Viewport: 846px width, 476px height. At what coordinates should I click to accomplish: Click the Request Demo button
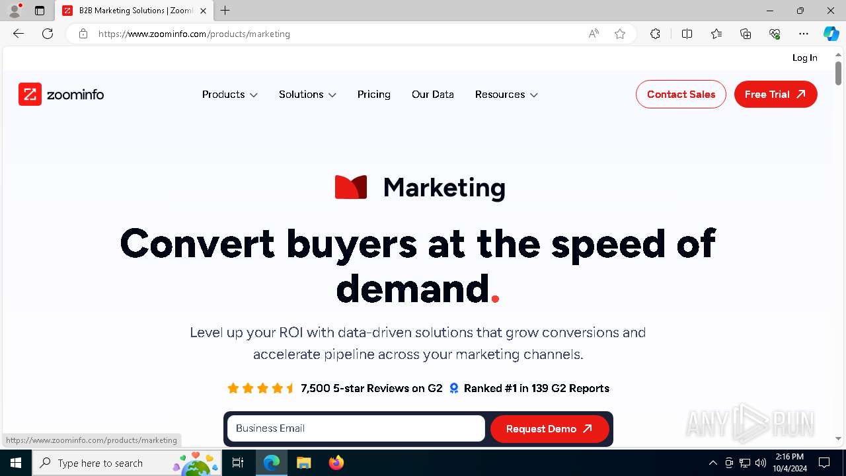[549, 428]
